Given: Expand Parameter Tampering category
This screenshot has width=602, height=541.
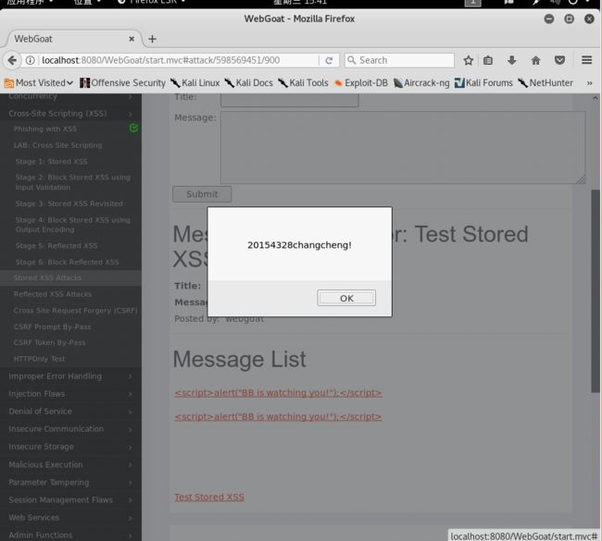Looking at the screenshot, I should (x=70, y=483).
